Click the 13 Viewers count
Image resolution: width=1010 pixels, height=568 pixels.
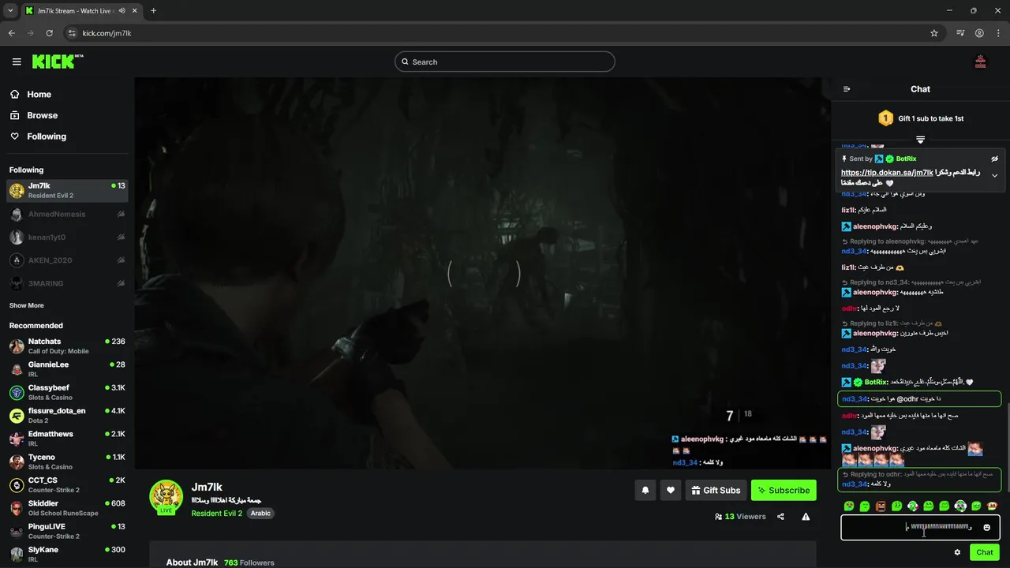point(740,517)
